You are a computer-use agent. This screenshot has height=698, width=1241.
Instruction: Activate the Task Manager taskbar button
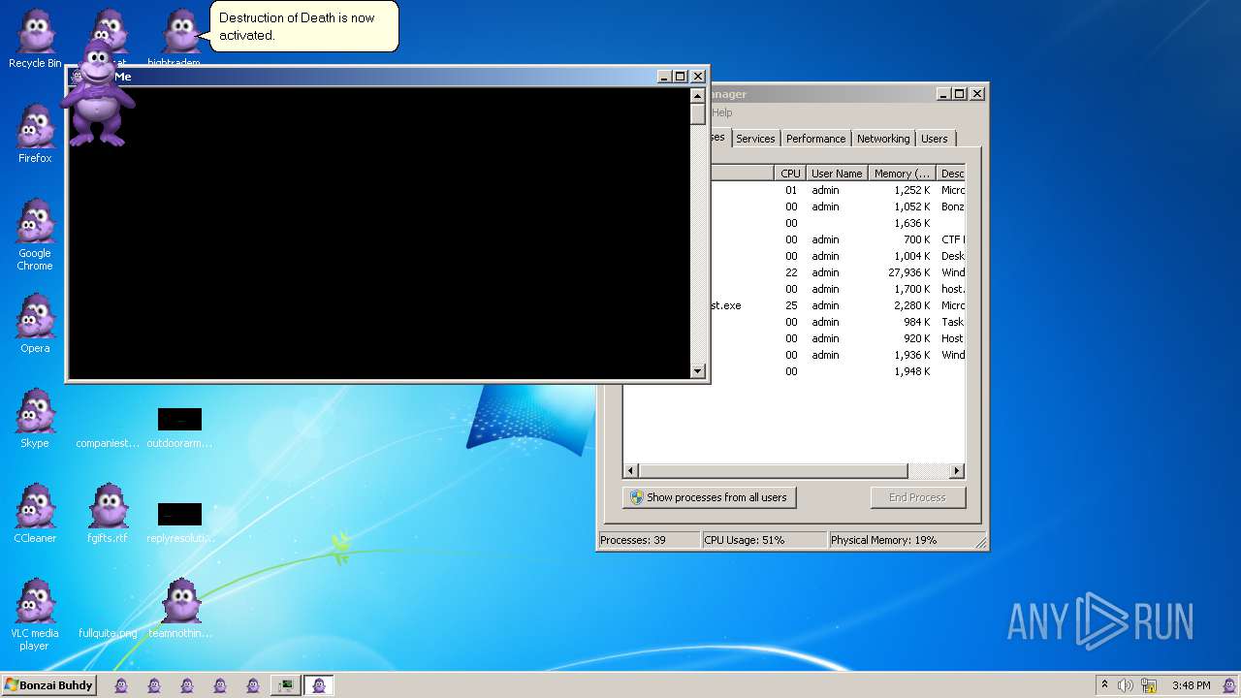coord(284,685)
